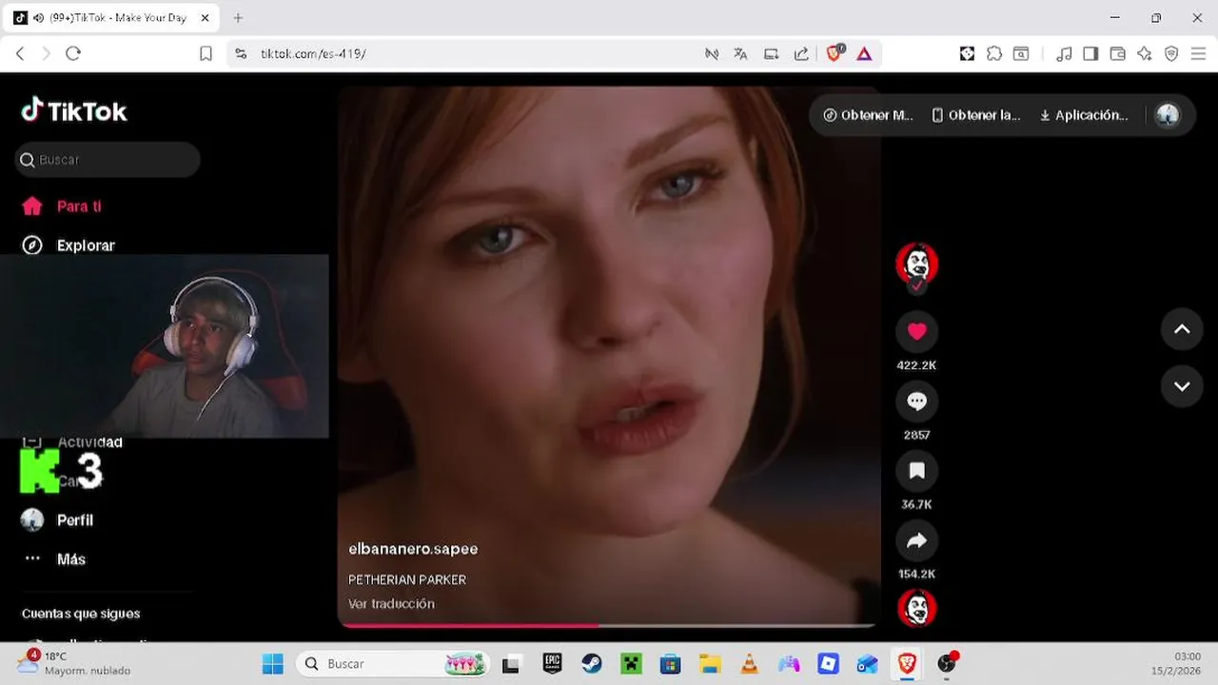
Task: Open the Windows Start menu
Action: (273, 663)
